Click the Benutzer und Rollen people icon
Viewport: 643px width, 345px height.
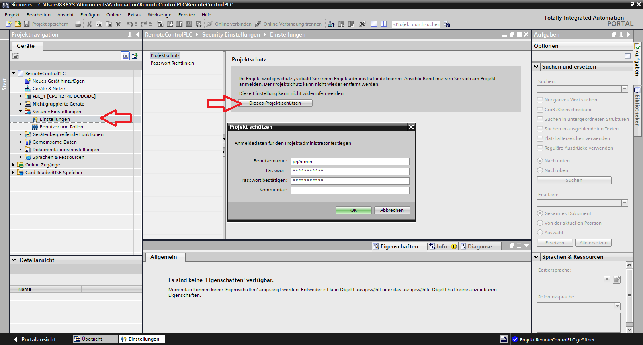[35, 127]
